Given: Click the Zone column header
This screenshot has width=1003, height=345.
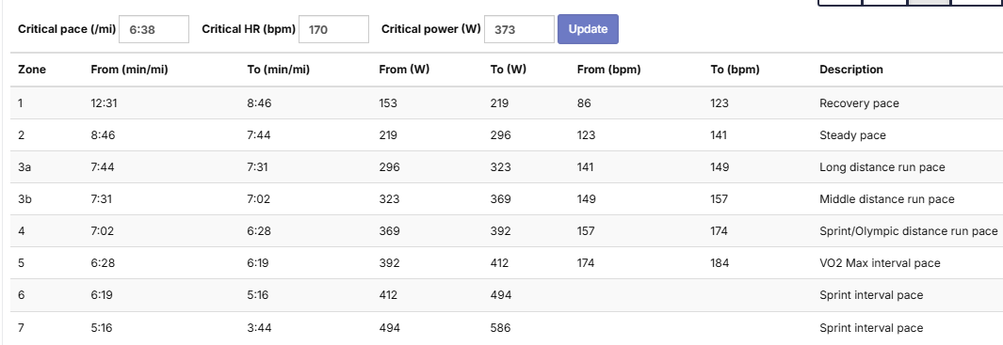Looking at the screenshot, I should pyautogui.click(x=32, y=70).
